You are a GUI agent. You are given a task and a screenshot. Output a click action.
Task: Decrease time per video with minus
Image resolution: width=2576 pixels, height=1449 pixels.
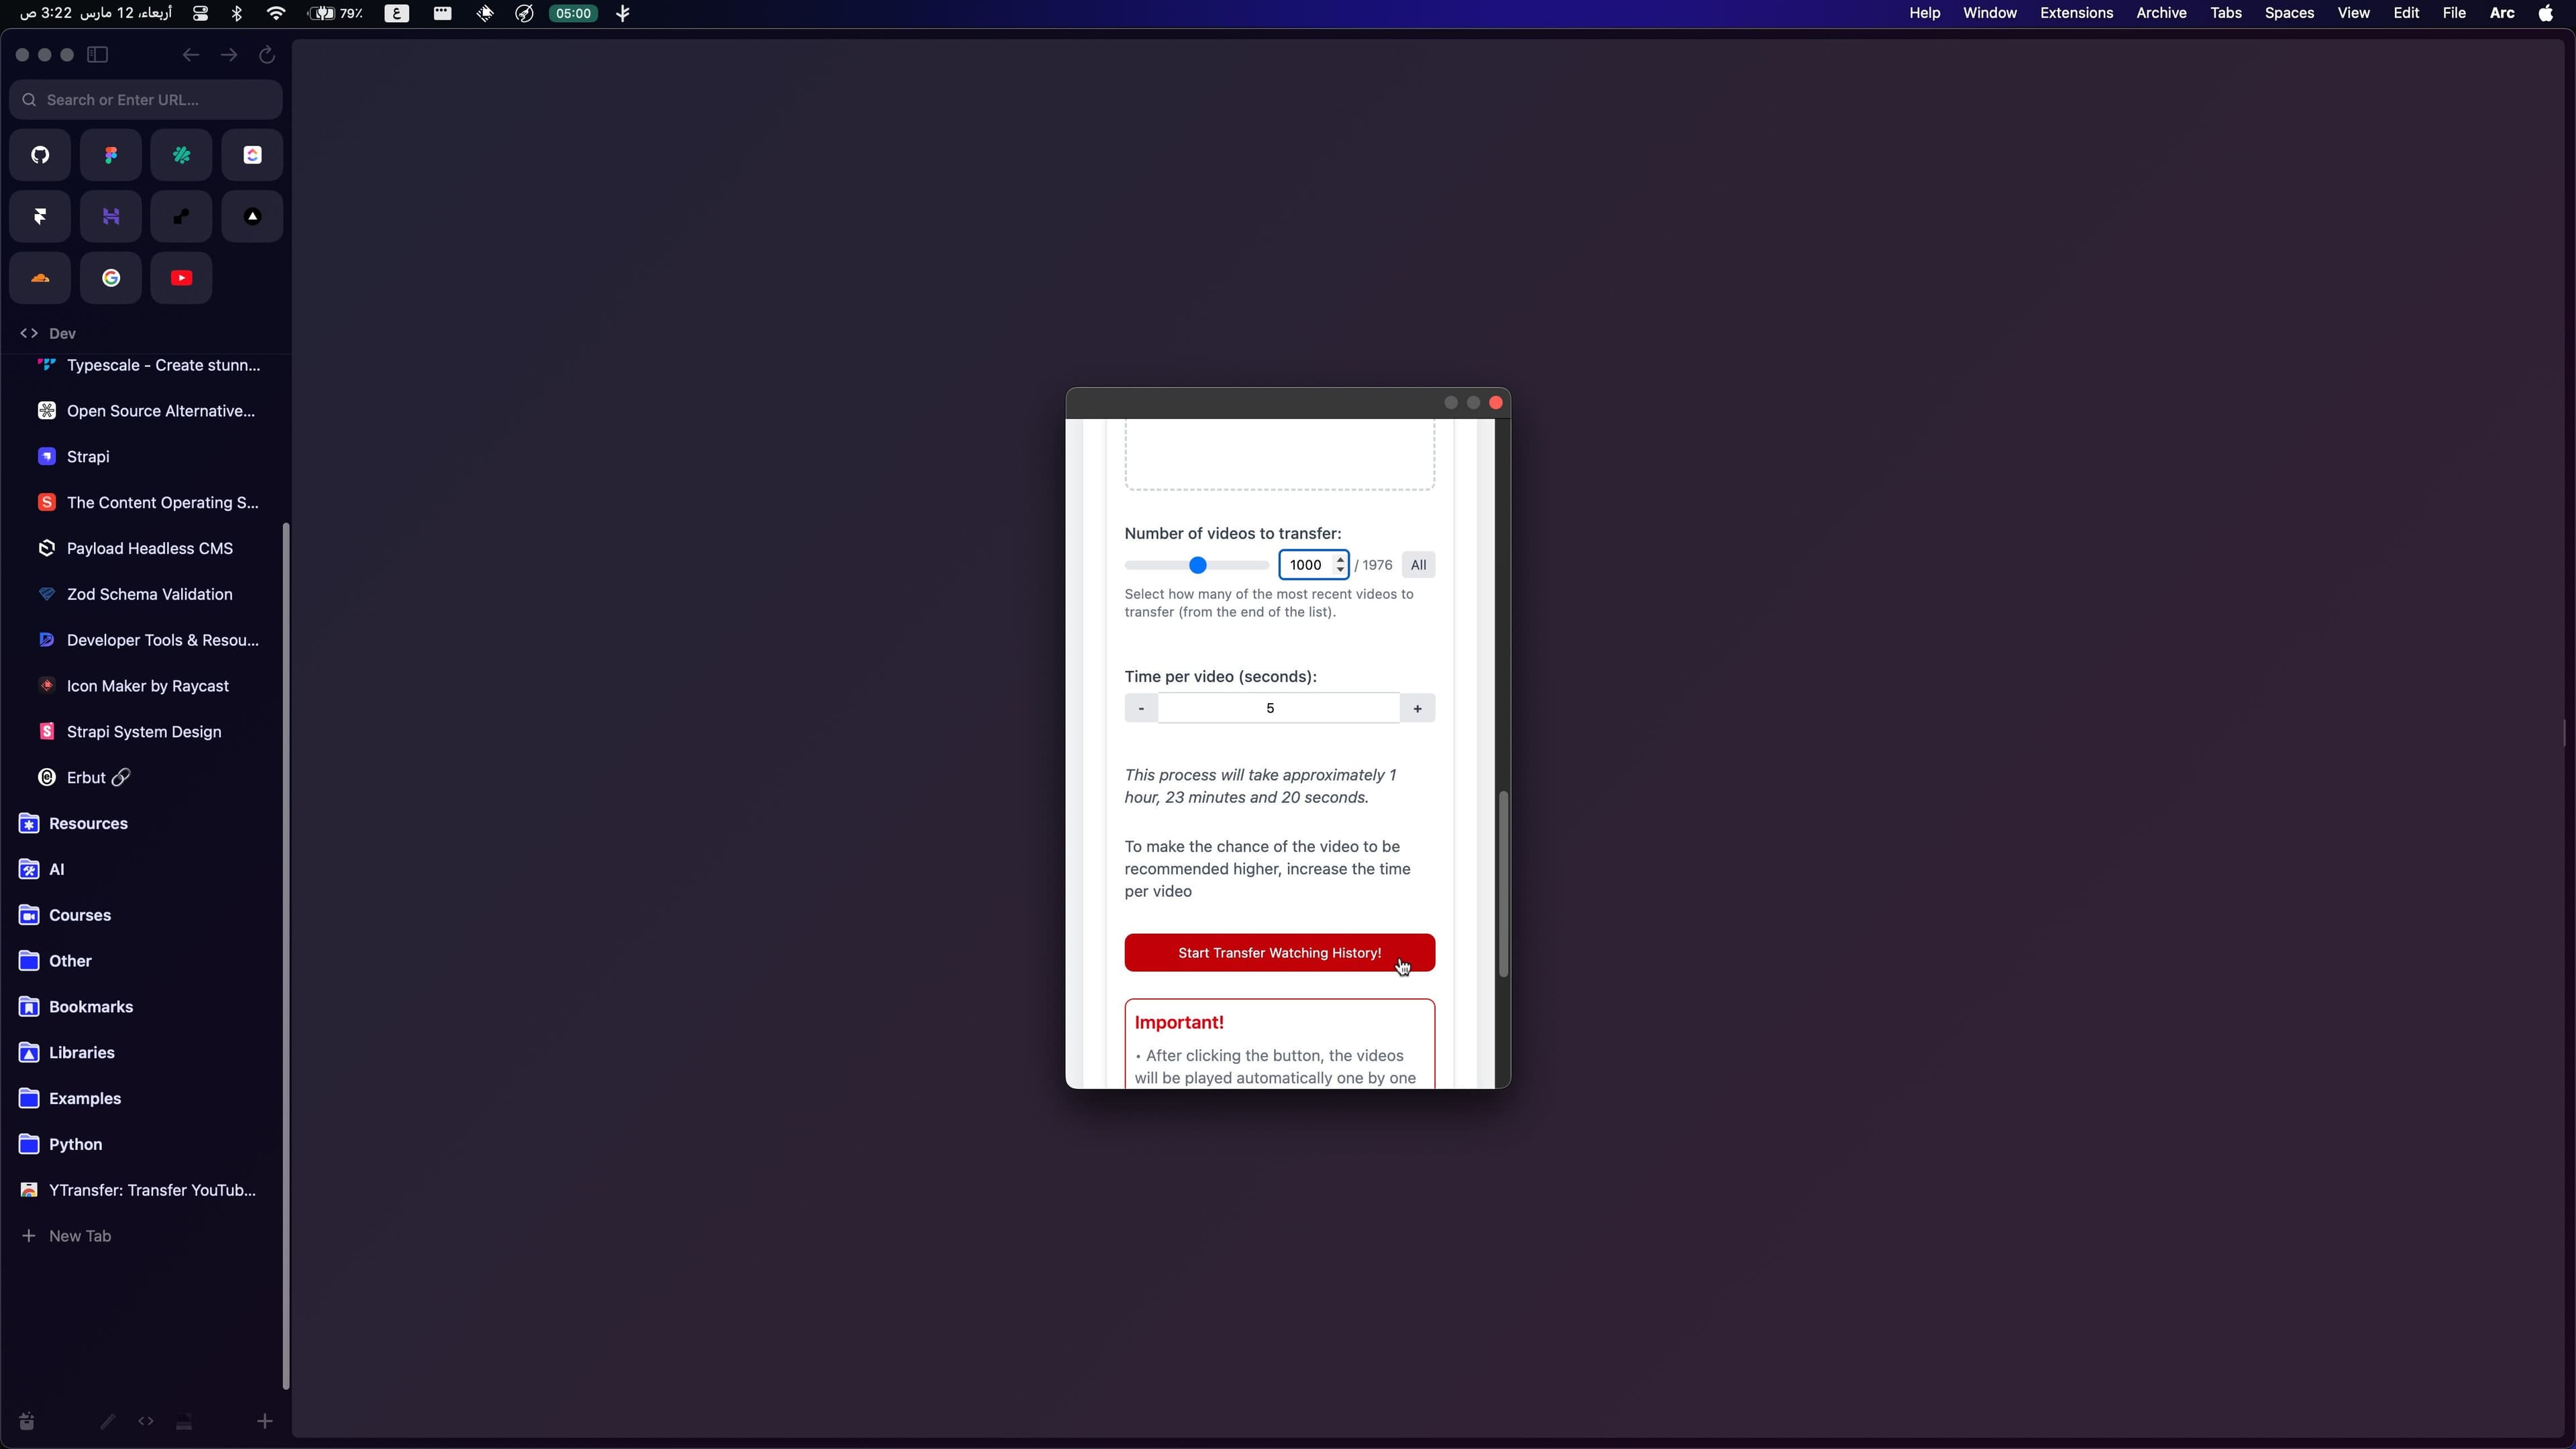[x=1141, y=708]
